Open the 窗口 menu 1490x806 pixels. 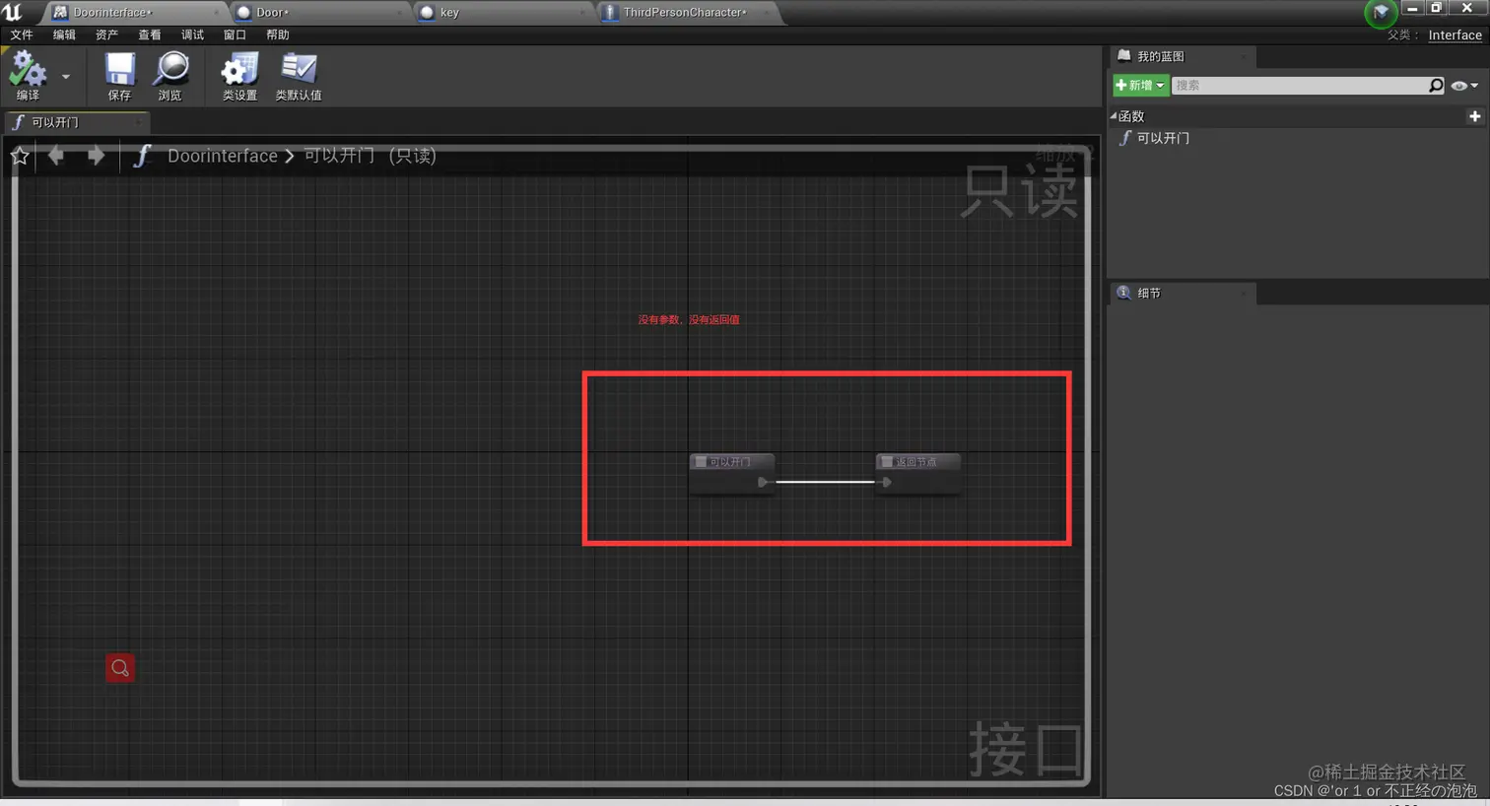[235, 34]
